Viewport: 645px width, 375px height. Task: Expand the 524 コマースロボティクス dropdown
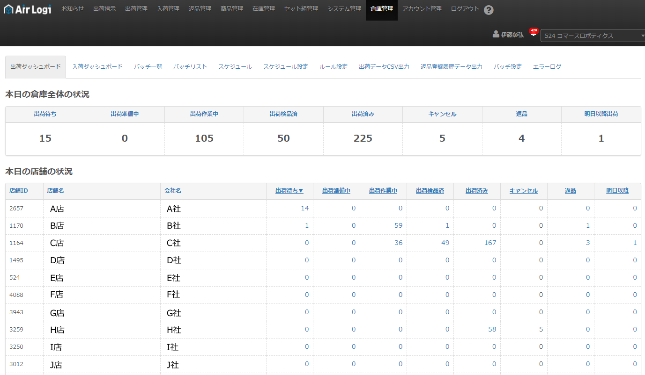[x=593, y=36]
